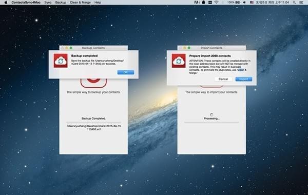Click OK in Backup completed dialog
The width and height of the screenshot is (308, 195).
point(126,72)
